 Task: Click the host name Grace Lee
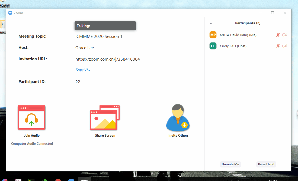[x=85, y=48]
